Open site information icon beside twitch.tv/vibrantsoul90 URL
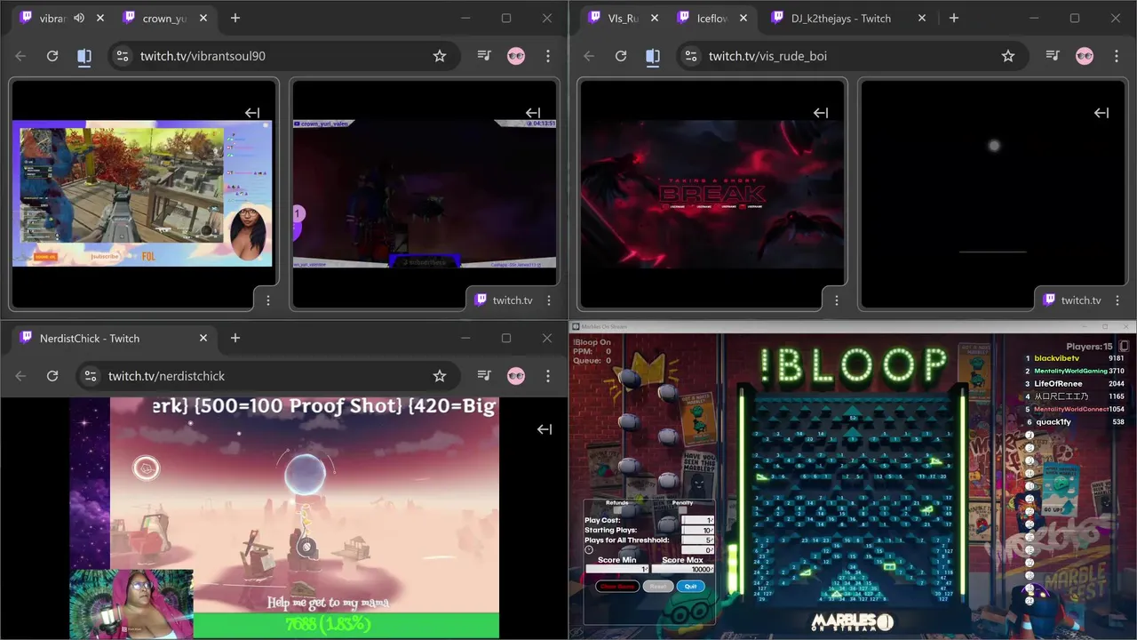Image resolution: width=1137 pixels, height=640 pixels. pyautogui.click(x=123, y=56)
